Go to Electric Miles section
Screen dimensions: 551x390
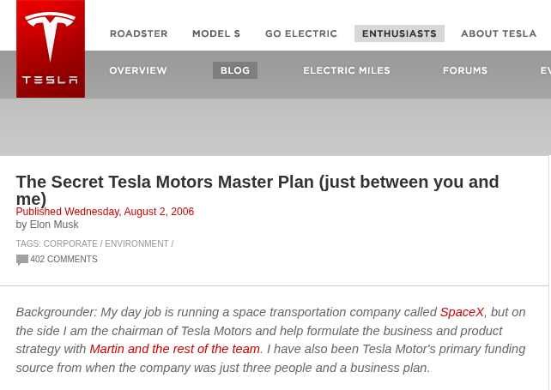(347, 70)
